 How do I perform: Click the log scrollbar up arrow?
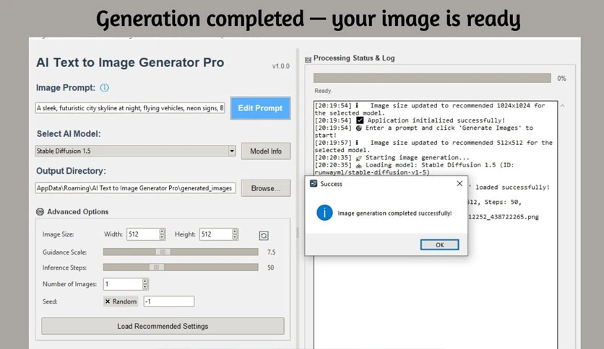(562, 106)
